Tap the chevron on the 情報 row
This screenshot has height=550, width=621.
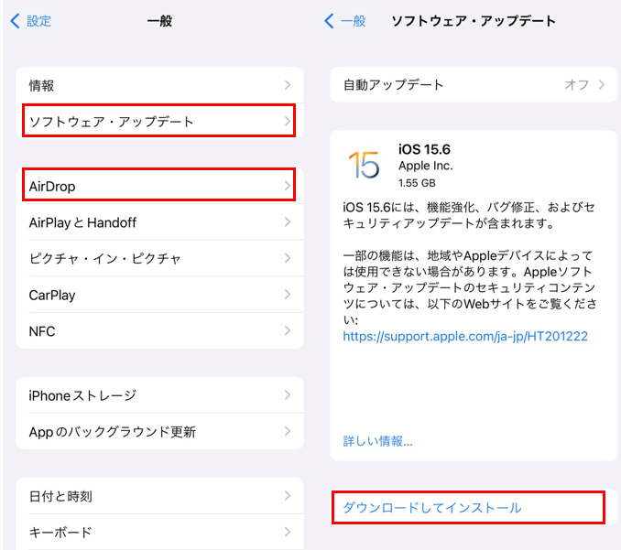pyautogui.click(x=288, y=85)
